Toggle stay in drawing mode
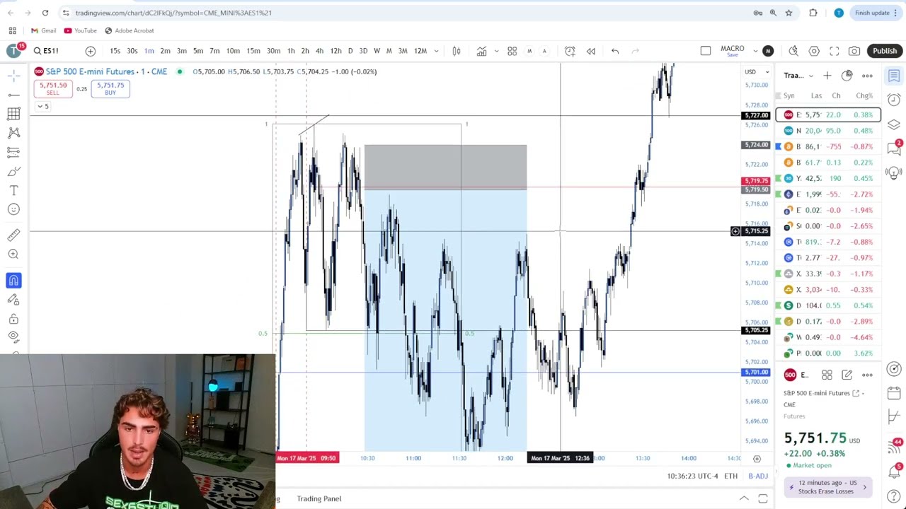 13,300
